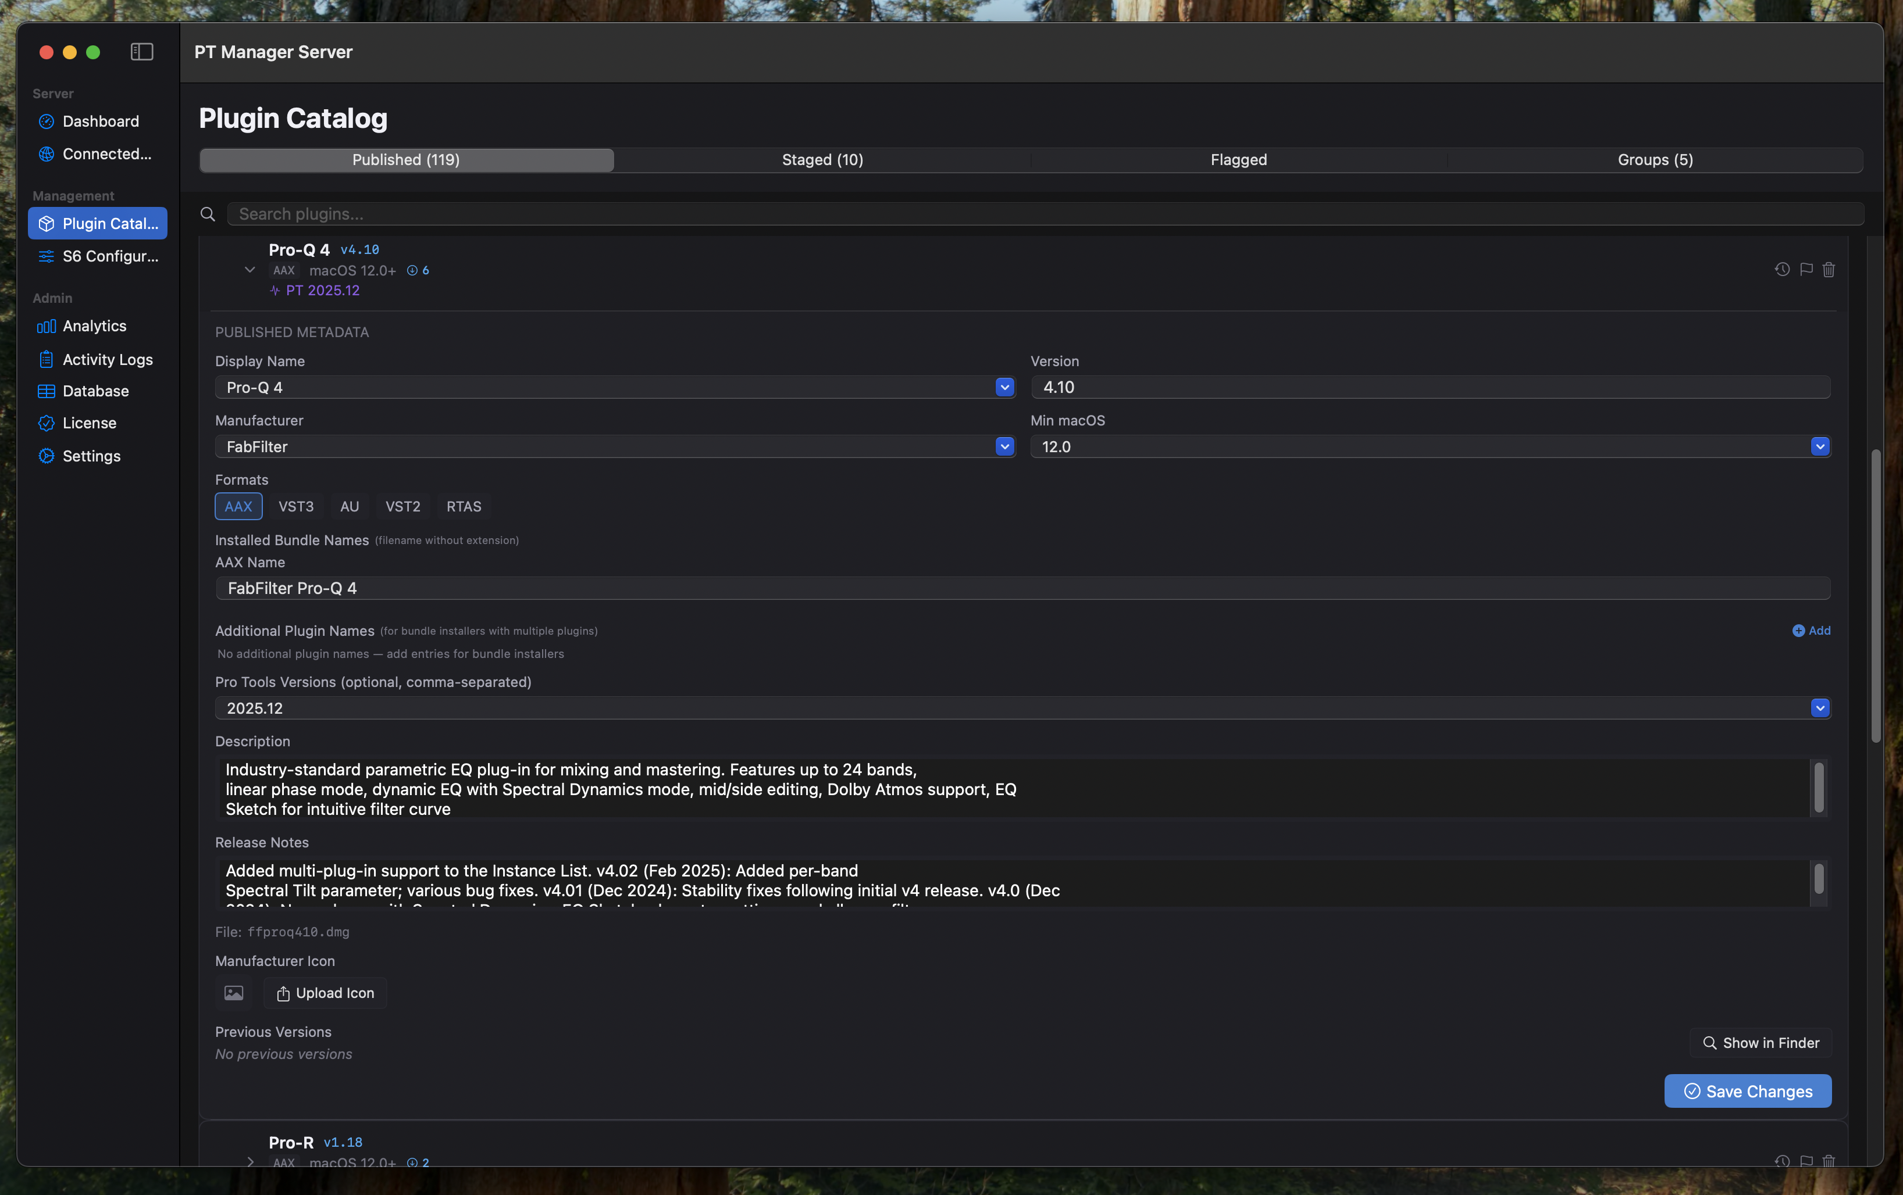Open version history for Pro-R
Image resolution: width=1903 pixels, height=1195 pixels.
[1782, 1161]
